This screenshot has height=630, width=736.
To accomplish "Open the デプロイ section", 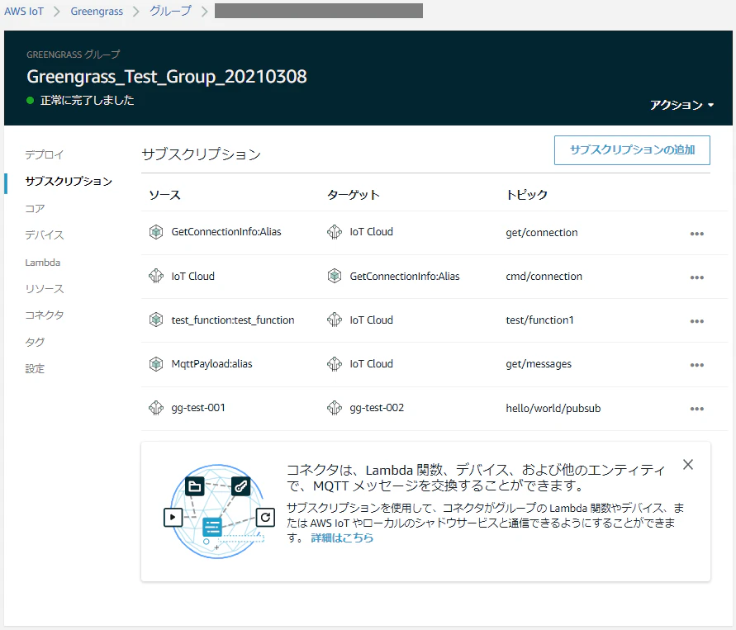I will pos(44,154).
